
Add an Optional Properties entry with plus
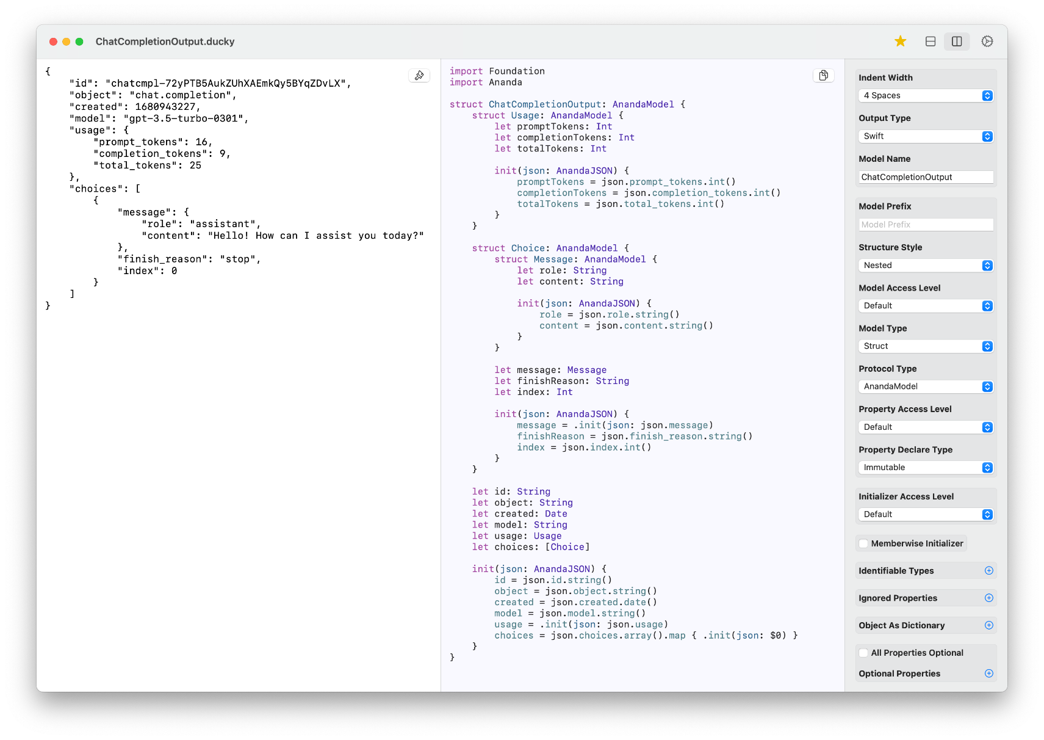point(988,673)
